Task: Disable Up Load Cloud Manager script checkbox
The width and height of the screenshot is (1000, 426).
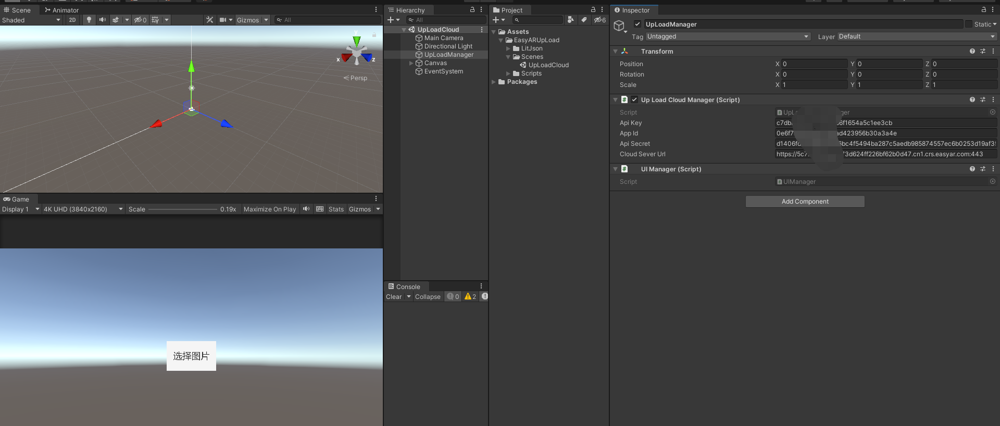Action: [634, 99]
